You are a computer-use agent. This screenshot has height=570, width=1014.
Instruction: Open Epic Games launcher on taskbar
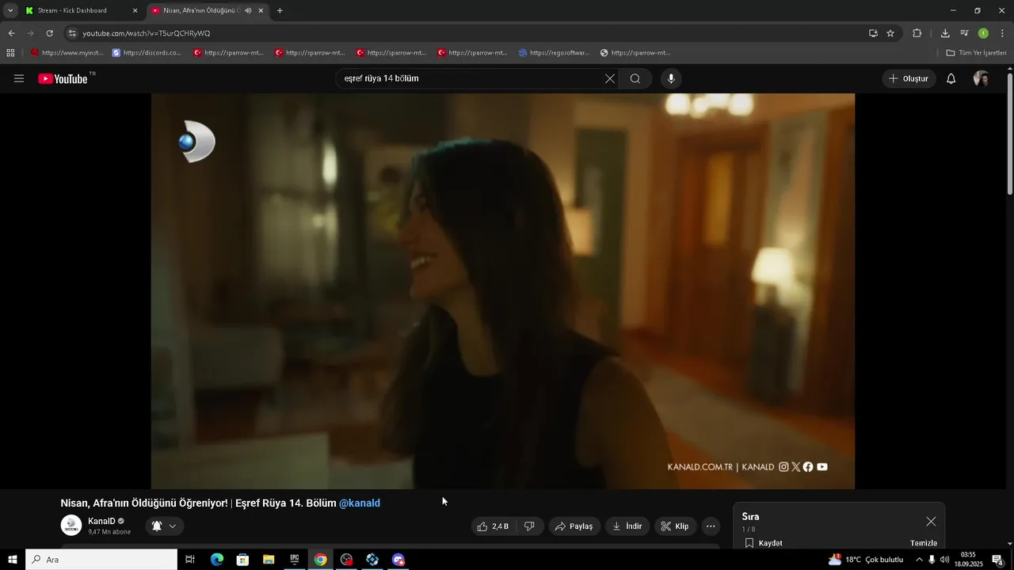pos(295,560)
